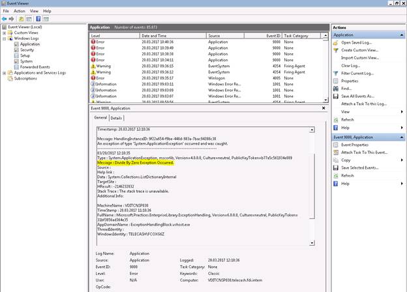Switch to the Details tab
The width and height of the screenshot is (407, 292).
116,118
